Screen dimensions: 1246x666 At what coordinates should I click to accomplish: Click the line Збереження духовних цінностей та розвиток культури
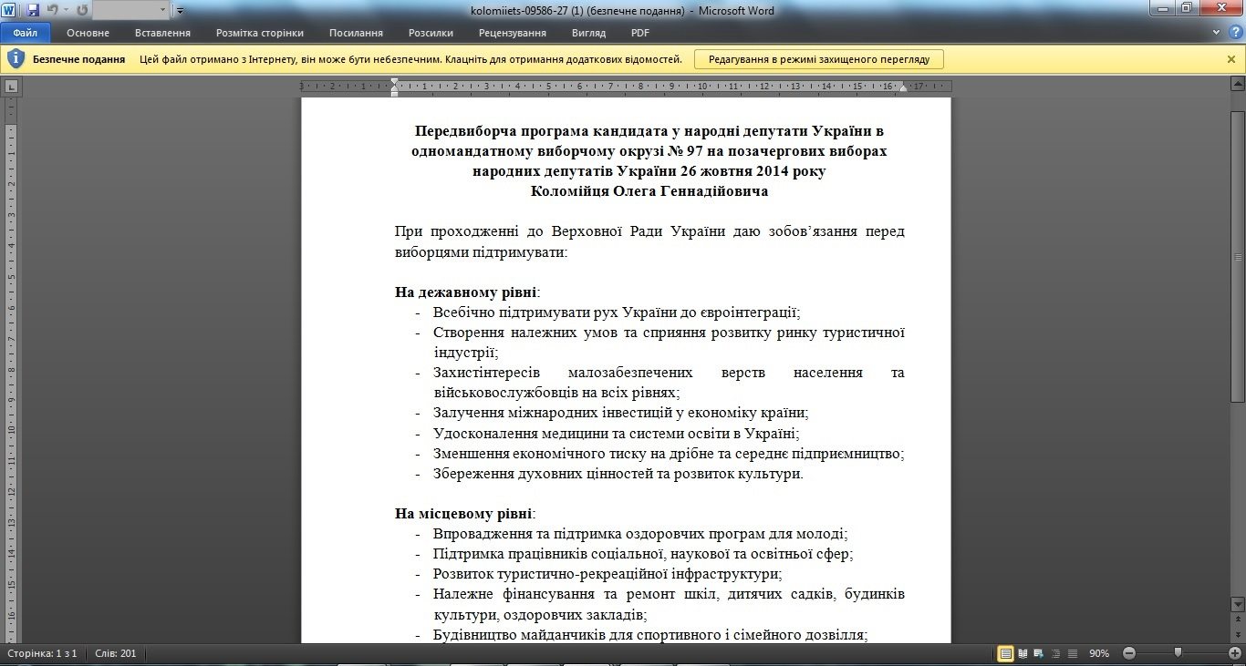(x=618, y=474)
